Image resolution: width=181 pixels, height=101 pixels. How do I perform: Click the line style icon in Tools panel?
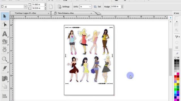point(176,48)
